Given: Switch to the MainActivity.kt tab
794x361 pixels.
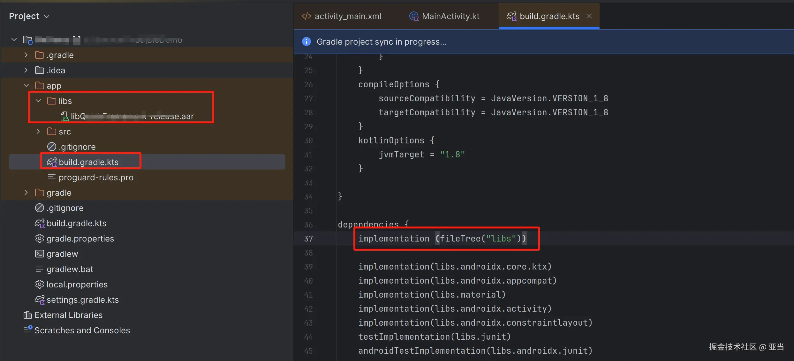Looking at the screenshot, I should click(450, 16).
